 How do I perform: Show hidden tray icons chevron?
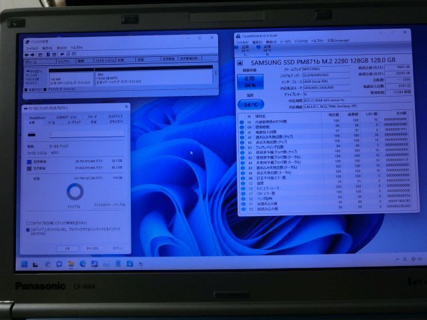click(398, 259)
